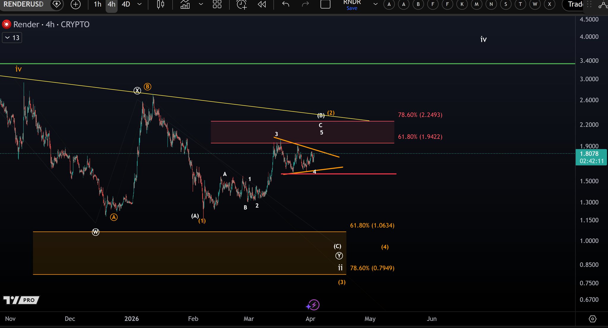
Task: Toggle the layout square selector
Action: pyautogui.click(x=325, y=4)
